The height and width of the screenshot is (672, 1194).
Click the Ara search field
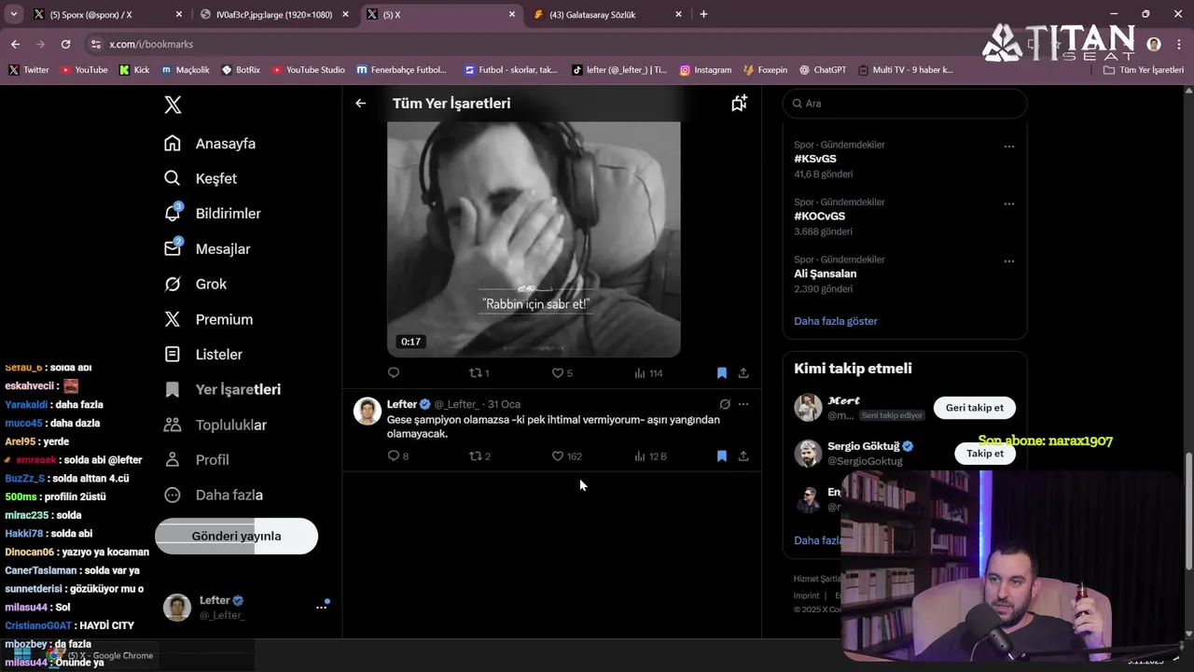pos(905,104)
